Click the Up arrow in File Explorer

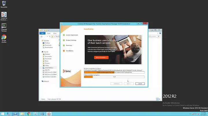(x=50, y=36)
